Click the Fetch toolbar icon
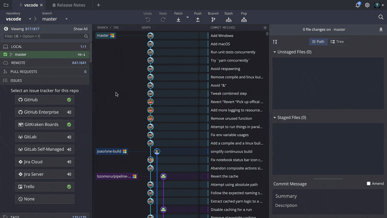Screen dimensions: 387x218 tap(178, 19)
